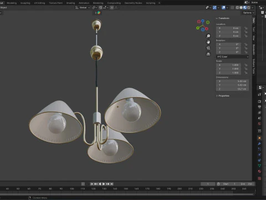Open the green Object Data tab
The height and width of the screenshot is (200, 266).
click(259, 166)
